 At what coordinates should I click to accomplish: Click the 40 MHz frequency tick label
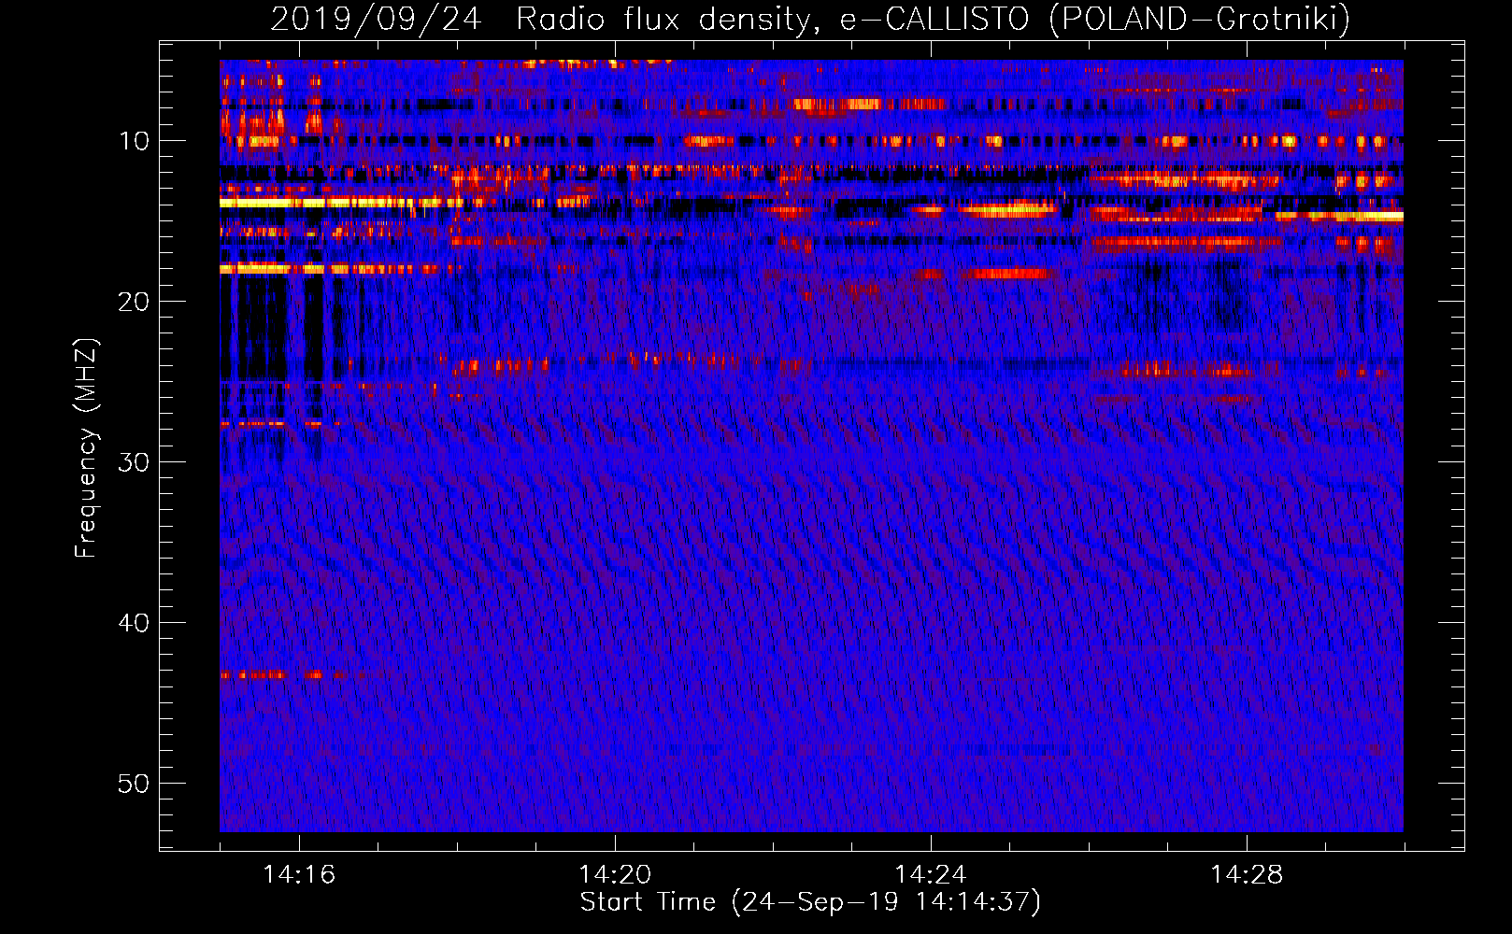pos(135,623)
